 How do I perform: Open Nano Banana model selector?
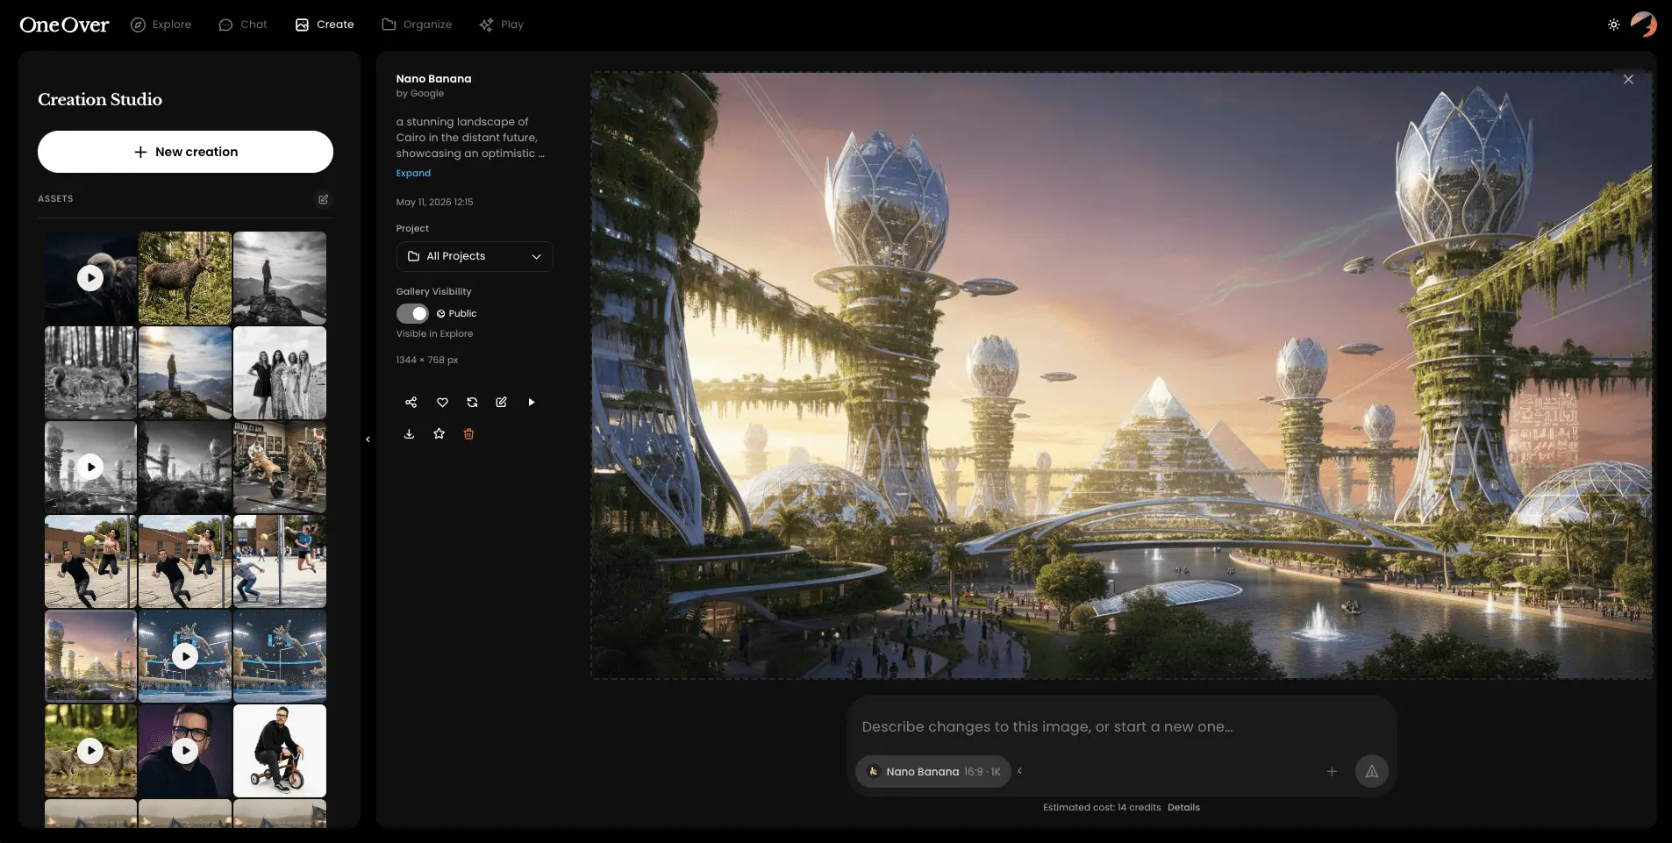(x=933, y=772)
